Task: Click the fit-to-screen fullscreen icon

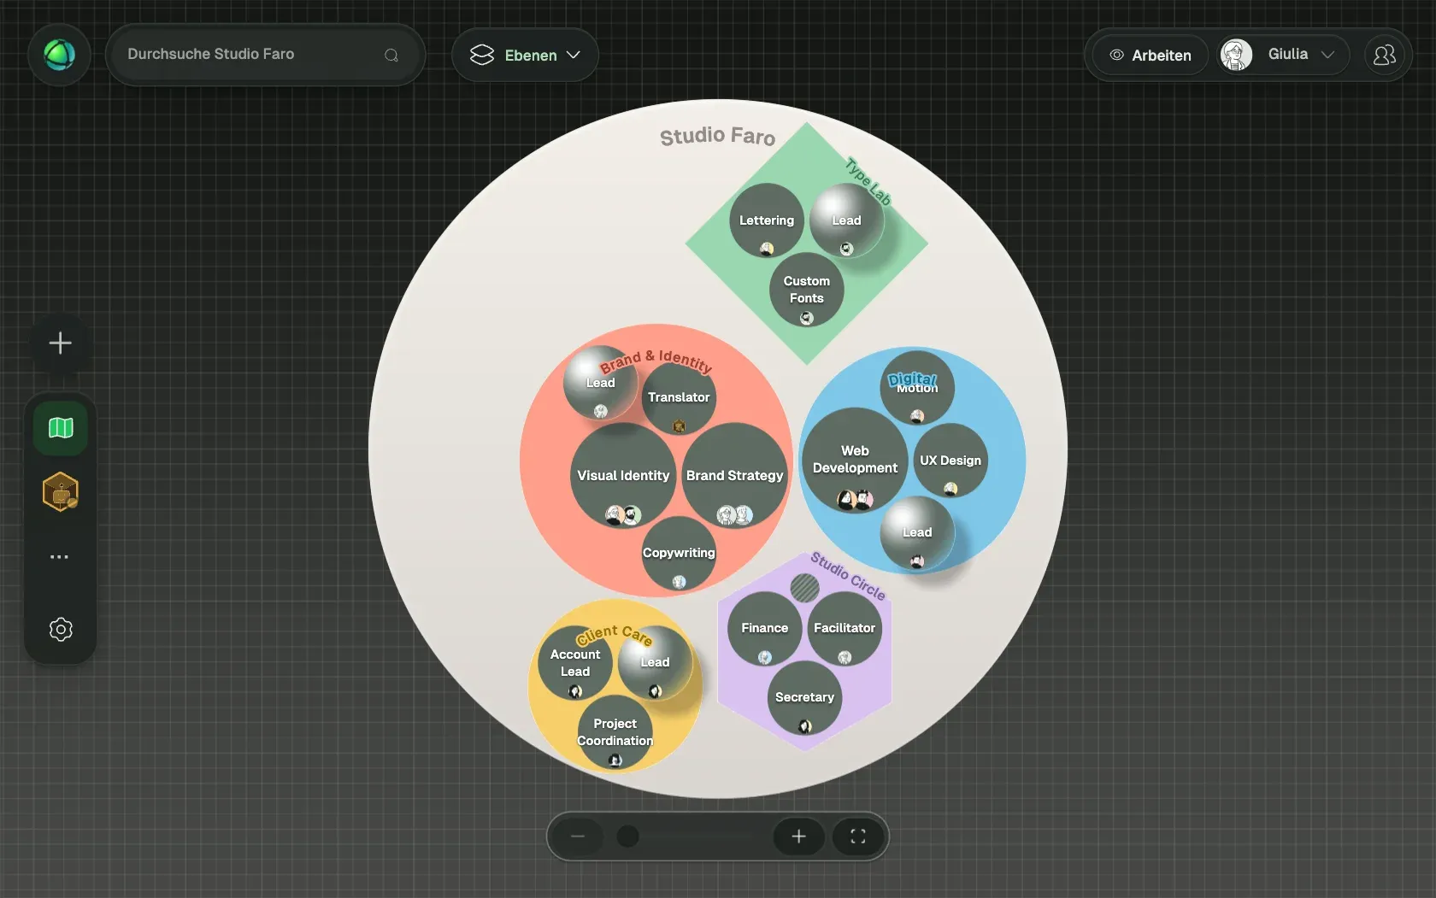Action: [858, 836]
